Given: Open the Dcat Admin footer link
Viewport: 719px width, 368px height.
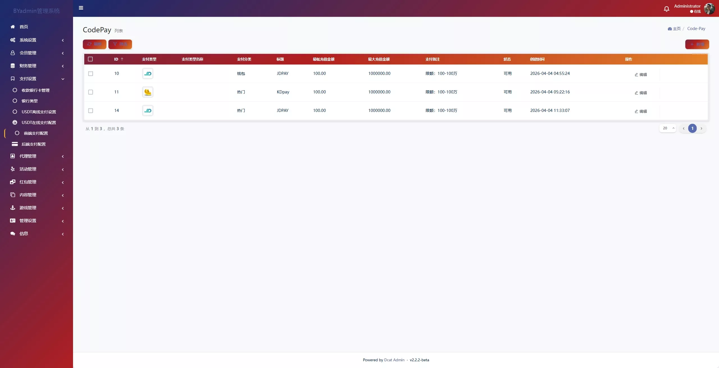Looking at the screenshot, I should 394,360.
